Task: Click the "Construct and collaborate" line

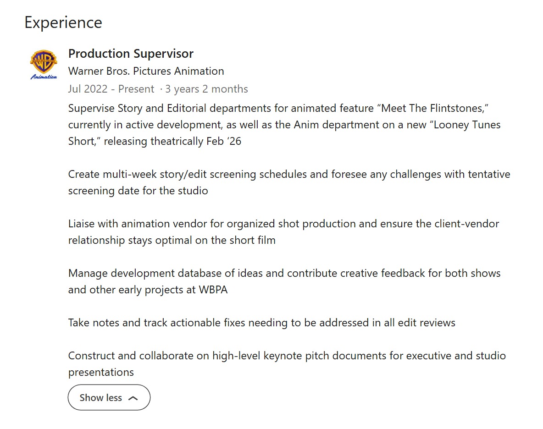Action: (287, 356)
